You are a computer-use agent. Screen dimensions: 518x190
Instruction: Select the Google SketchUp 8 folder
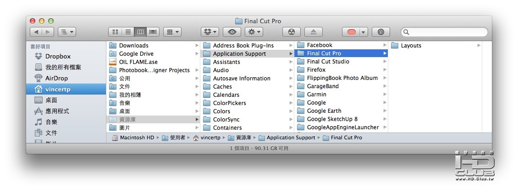coord(341,119)
